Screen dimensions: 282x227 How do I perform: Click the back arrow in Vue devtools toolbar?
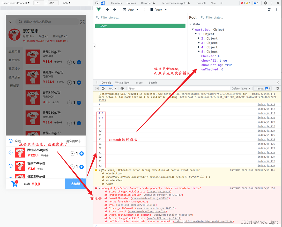tap(108, 9)
